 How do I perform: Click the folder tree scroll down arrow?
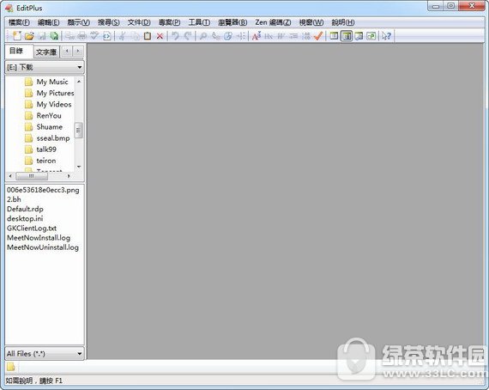coord(79,167)
